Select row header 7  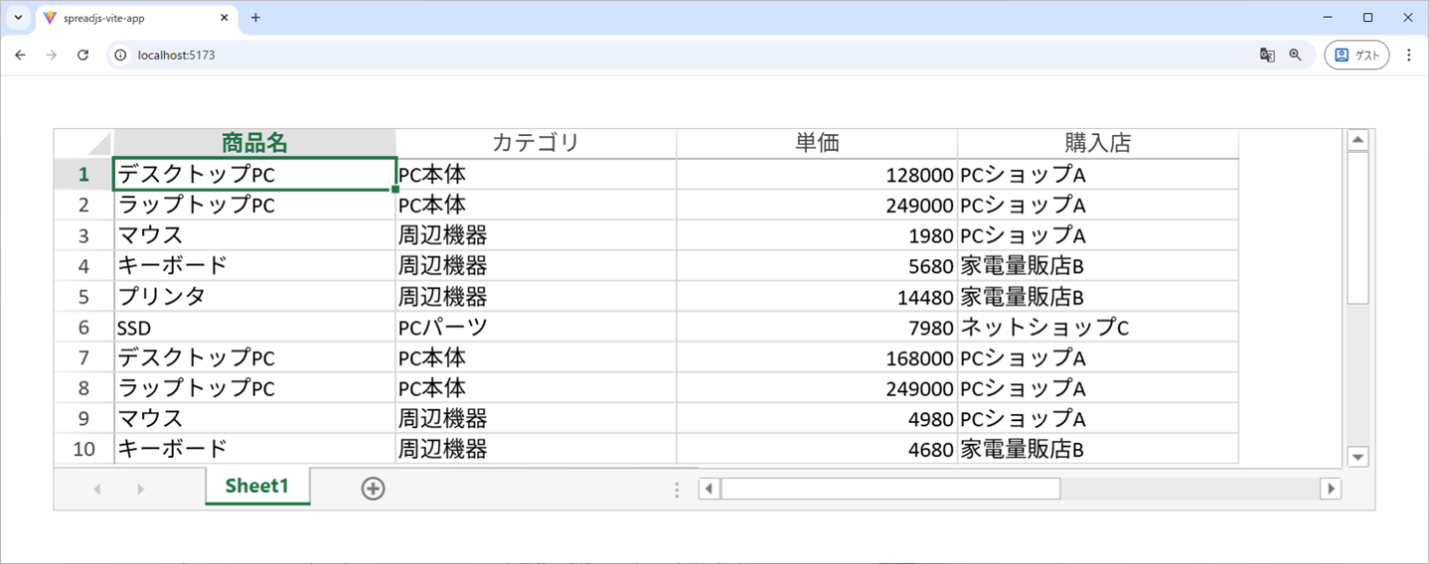(x=83, y=357)
